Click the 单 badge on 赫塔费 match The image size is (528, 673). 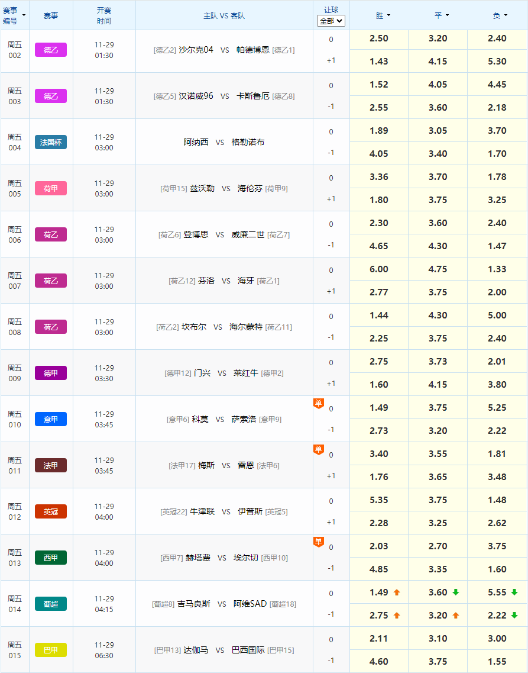click(319, 542)
